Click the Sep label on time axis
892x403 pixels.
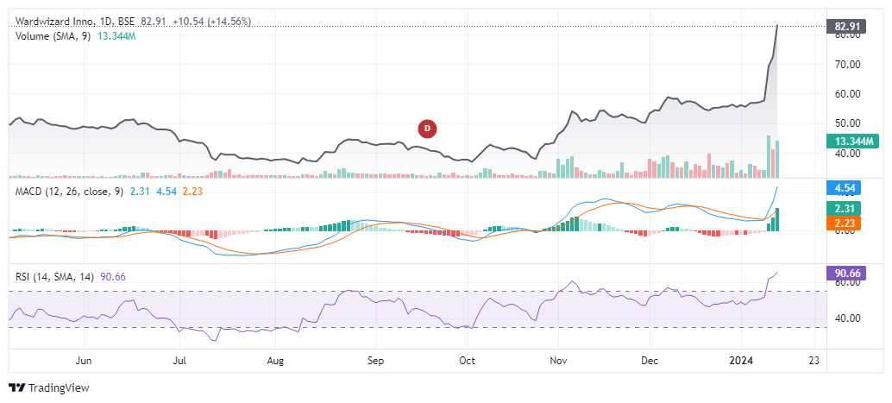(x=375, y=361)
